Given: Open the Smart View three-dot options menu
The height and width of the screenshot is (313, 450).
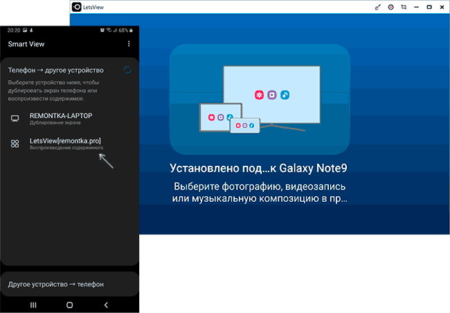Looking at the screenshot, I should click(x=129, y=44).
